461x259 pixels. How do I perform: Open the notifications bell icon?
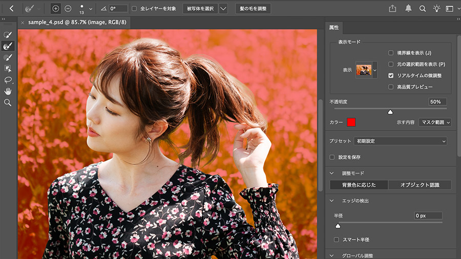coord(408,9)
